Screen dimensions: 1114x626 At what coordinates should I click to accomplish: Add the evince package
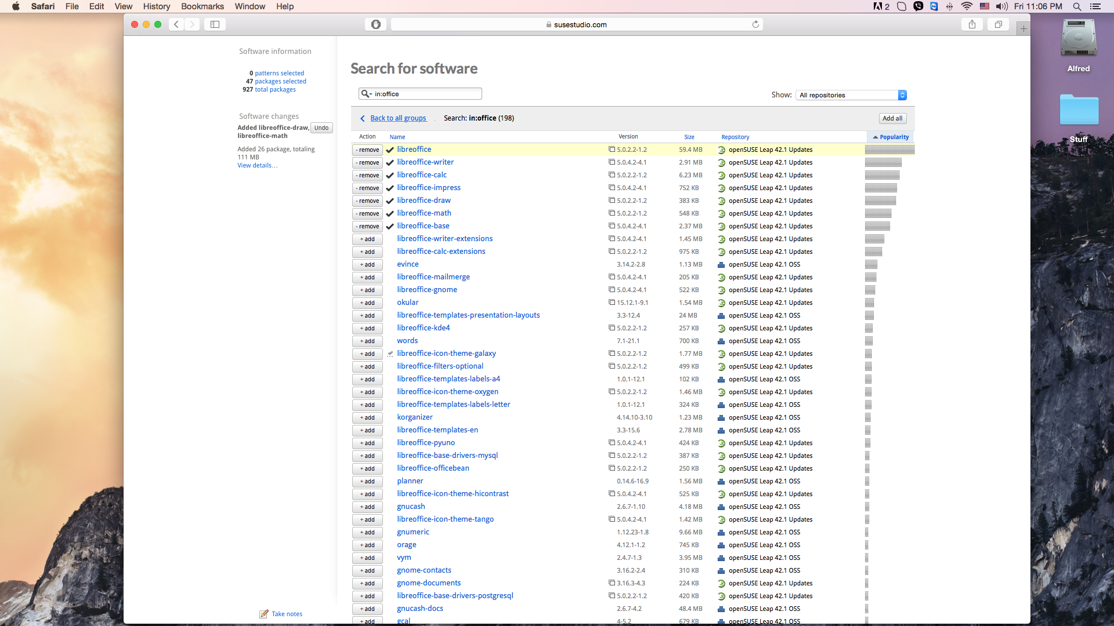pos(367,264)
